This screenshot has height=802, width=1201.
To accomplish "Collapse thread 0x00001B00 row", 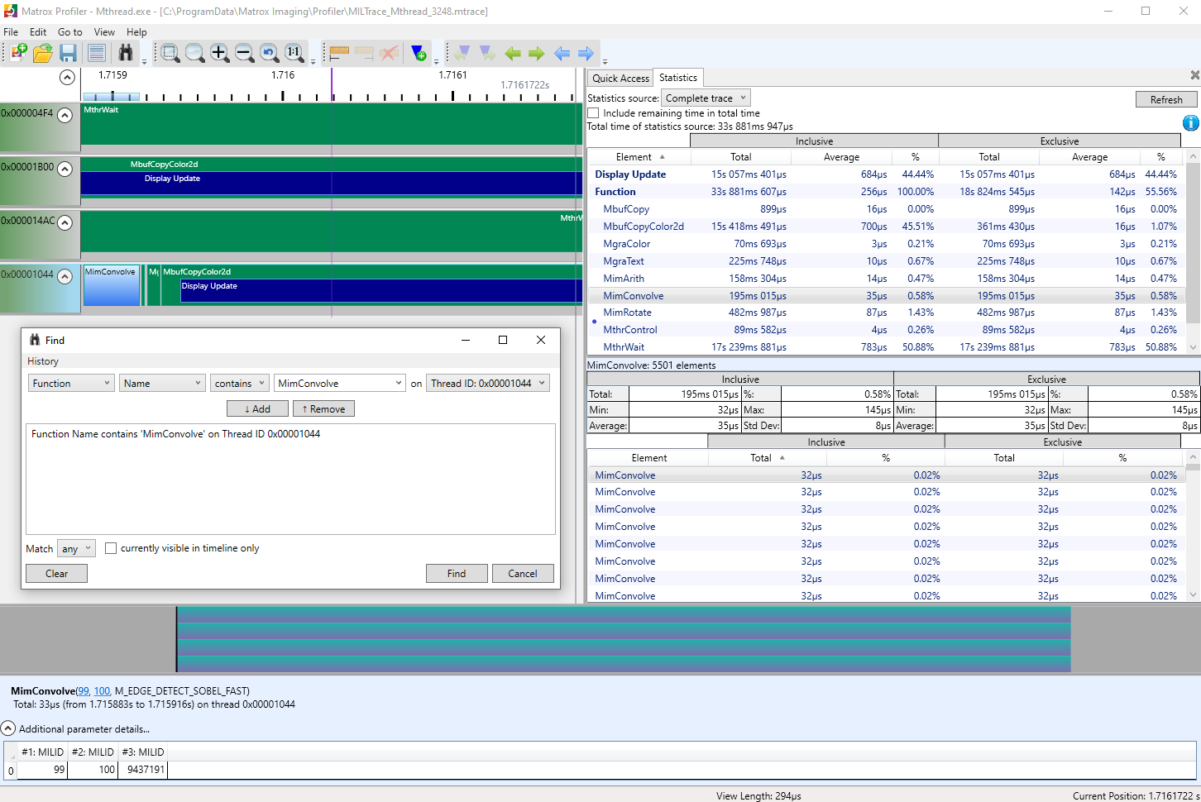I will point(65,169).
